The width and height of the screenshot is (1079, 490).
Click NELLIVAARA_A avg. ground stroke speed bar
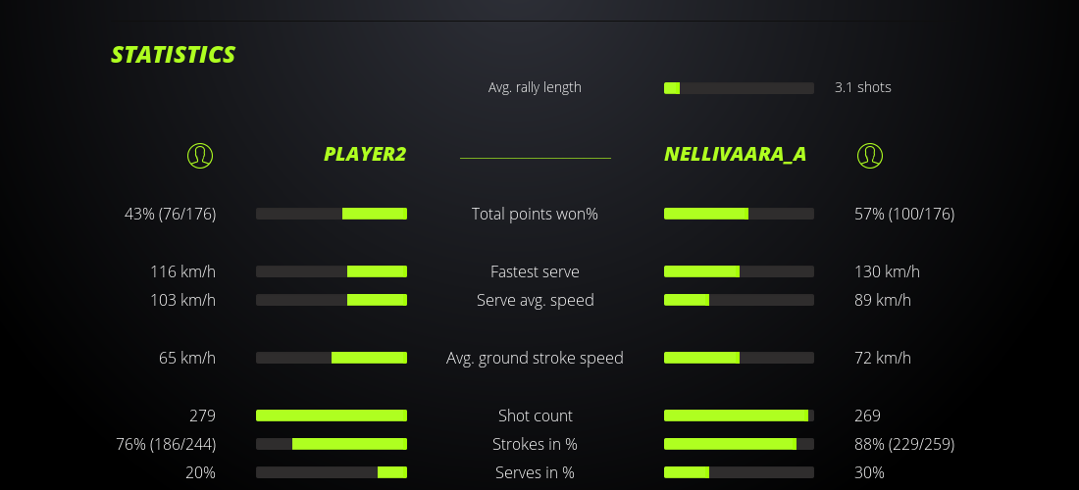pyautogui.click(x=739, y=358)
